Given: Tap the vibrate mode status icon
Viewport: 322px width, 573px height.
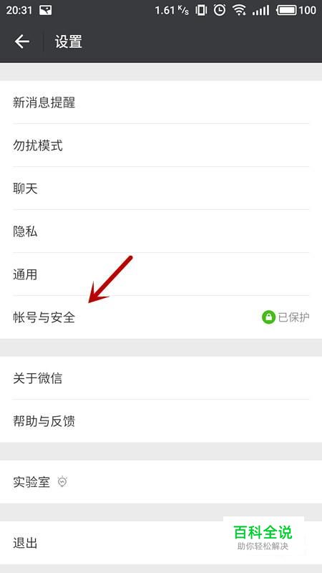Looking at the screenshot, I should (x=201, y=10).
